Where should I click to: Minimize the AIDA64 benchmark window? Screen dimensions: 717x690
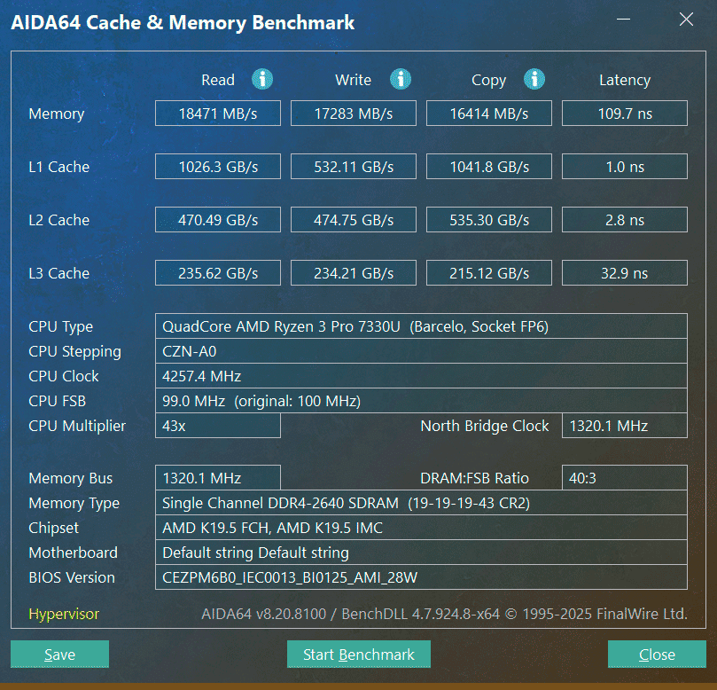pos(623,20)
